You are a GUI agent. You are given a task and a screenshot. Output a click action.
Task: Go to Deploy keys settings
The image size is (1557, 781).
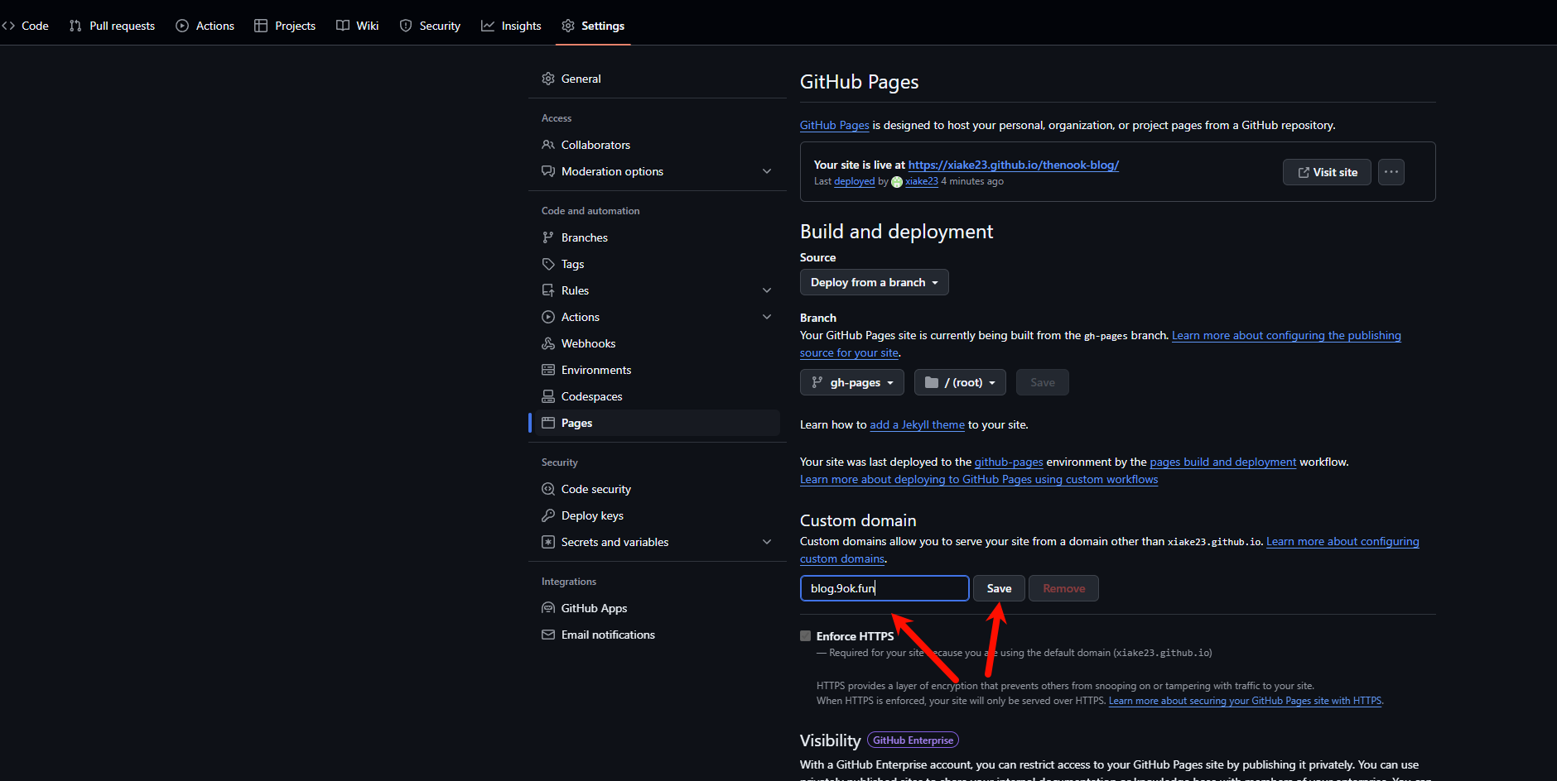coord(658,515)
